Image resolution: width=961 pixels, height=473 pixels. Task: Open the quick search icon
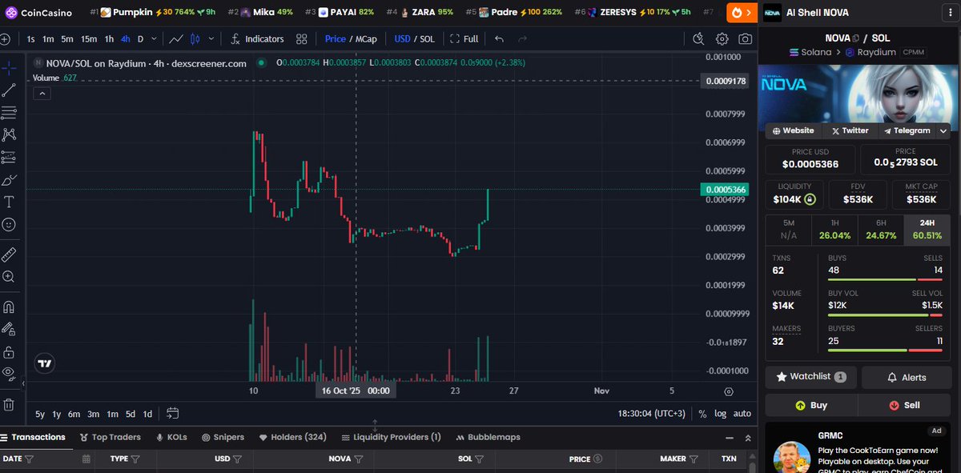[x=698, y=38]
